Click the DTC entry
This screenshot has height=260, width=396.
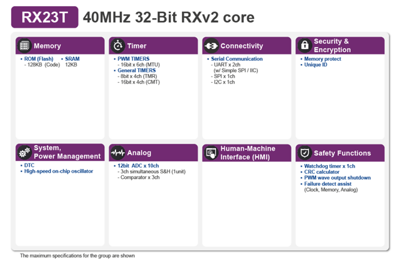[29, 166]
